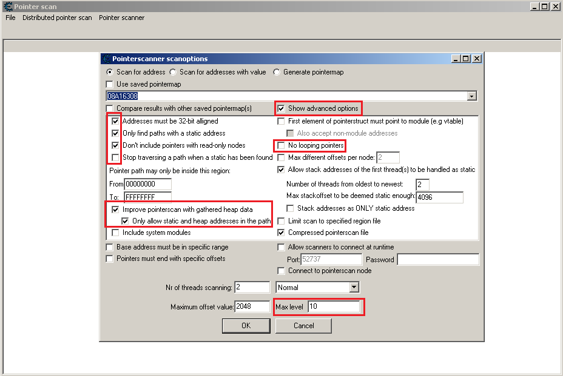Close the Pointerscanner scanoptions dialog
Viewport: 563px width, 376px height.
(x=476, y=58)
